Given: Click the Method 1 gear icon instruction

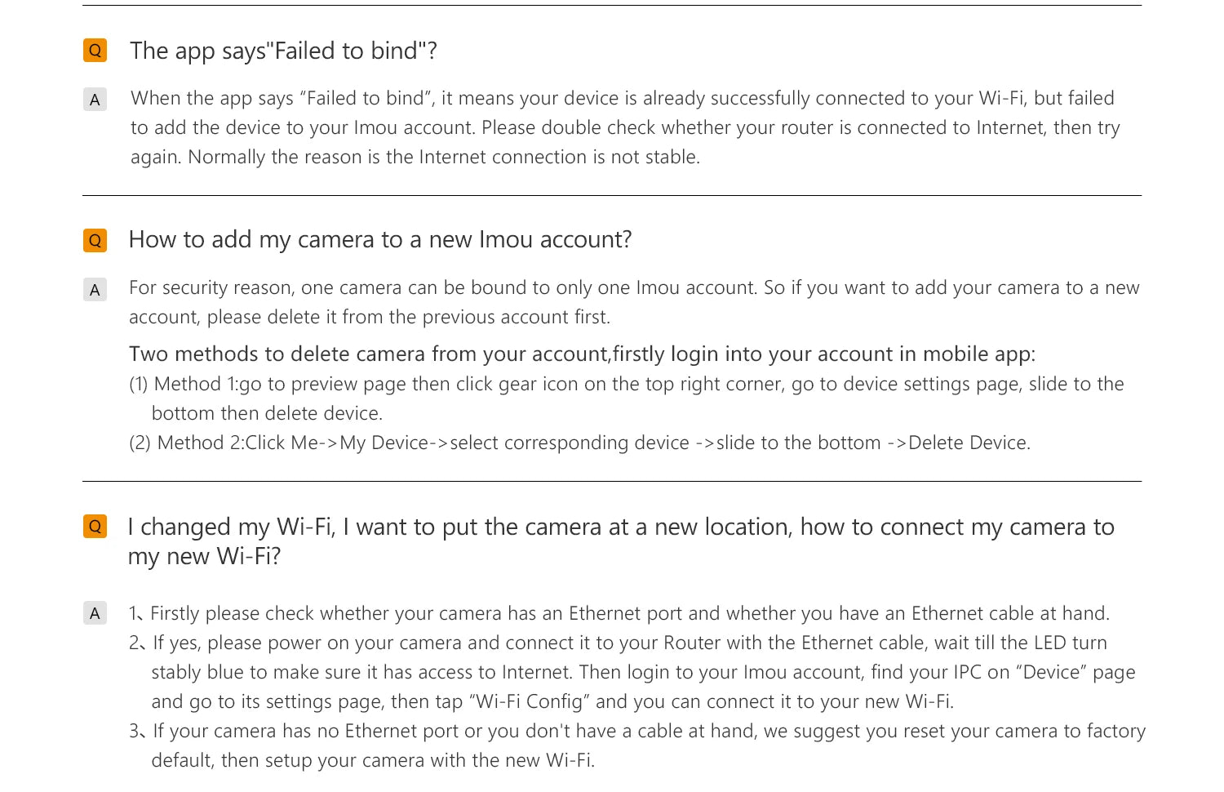Looking at the screenshot, I should pyautogui.click(x=626, y=398).
